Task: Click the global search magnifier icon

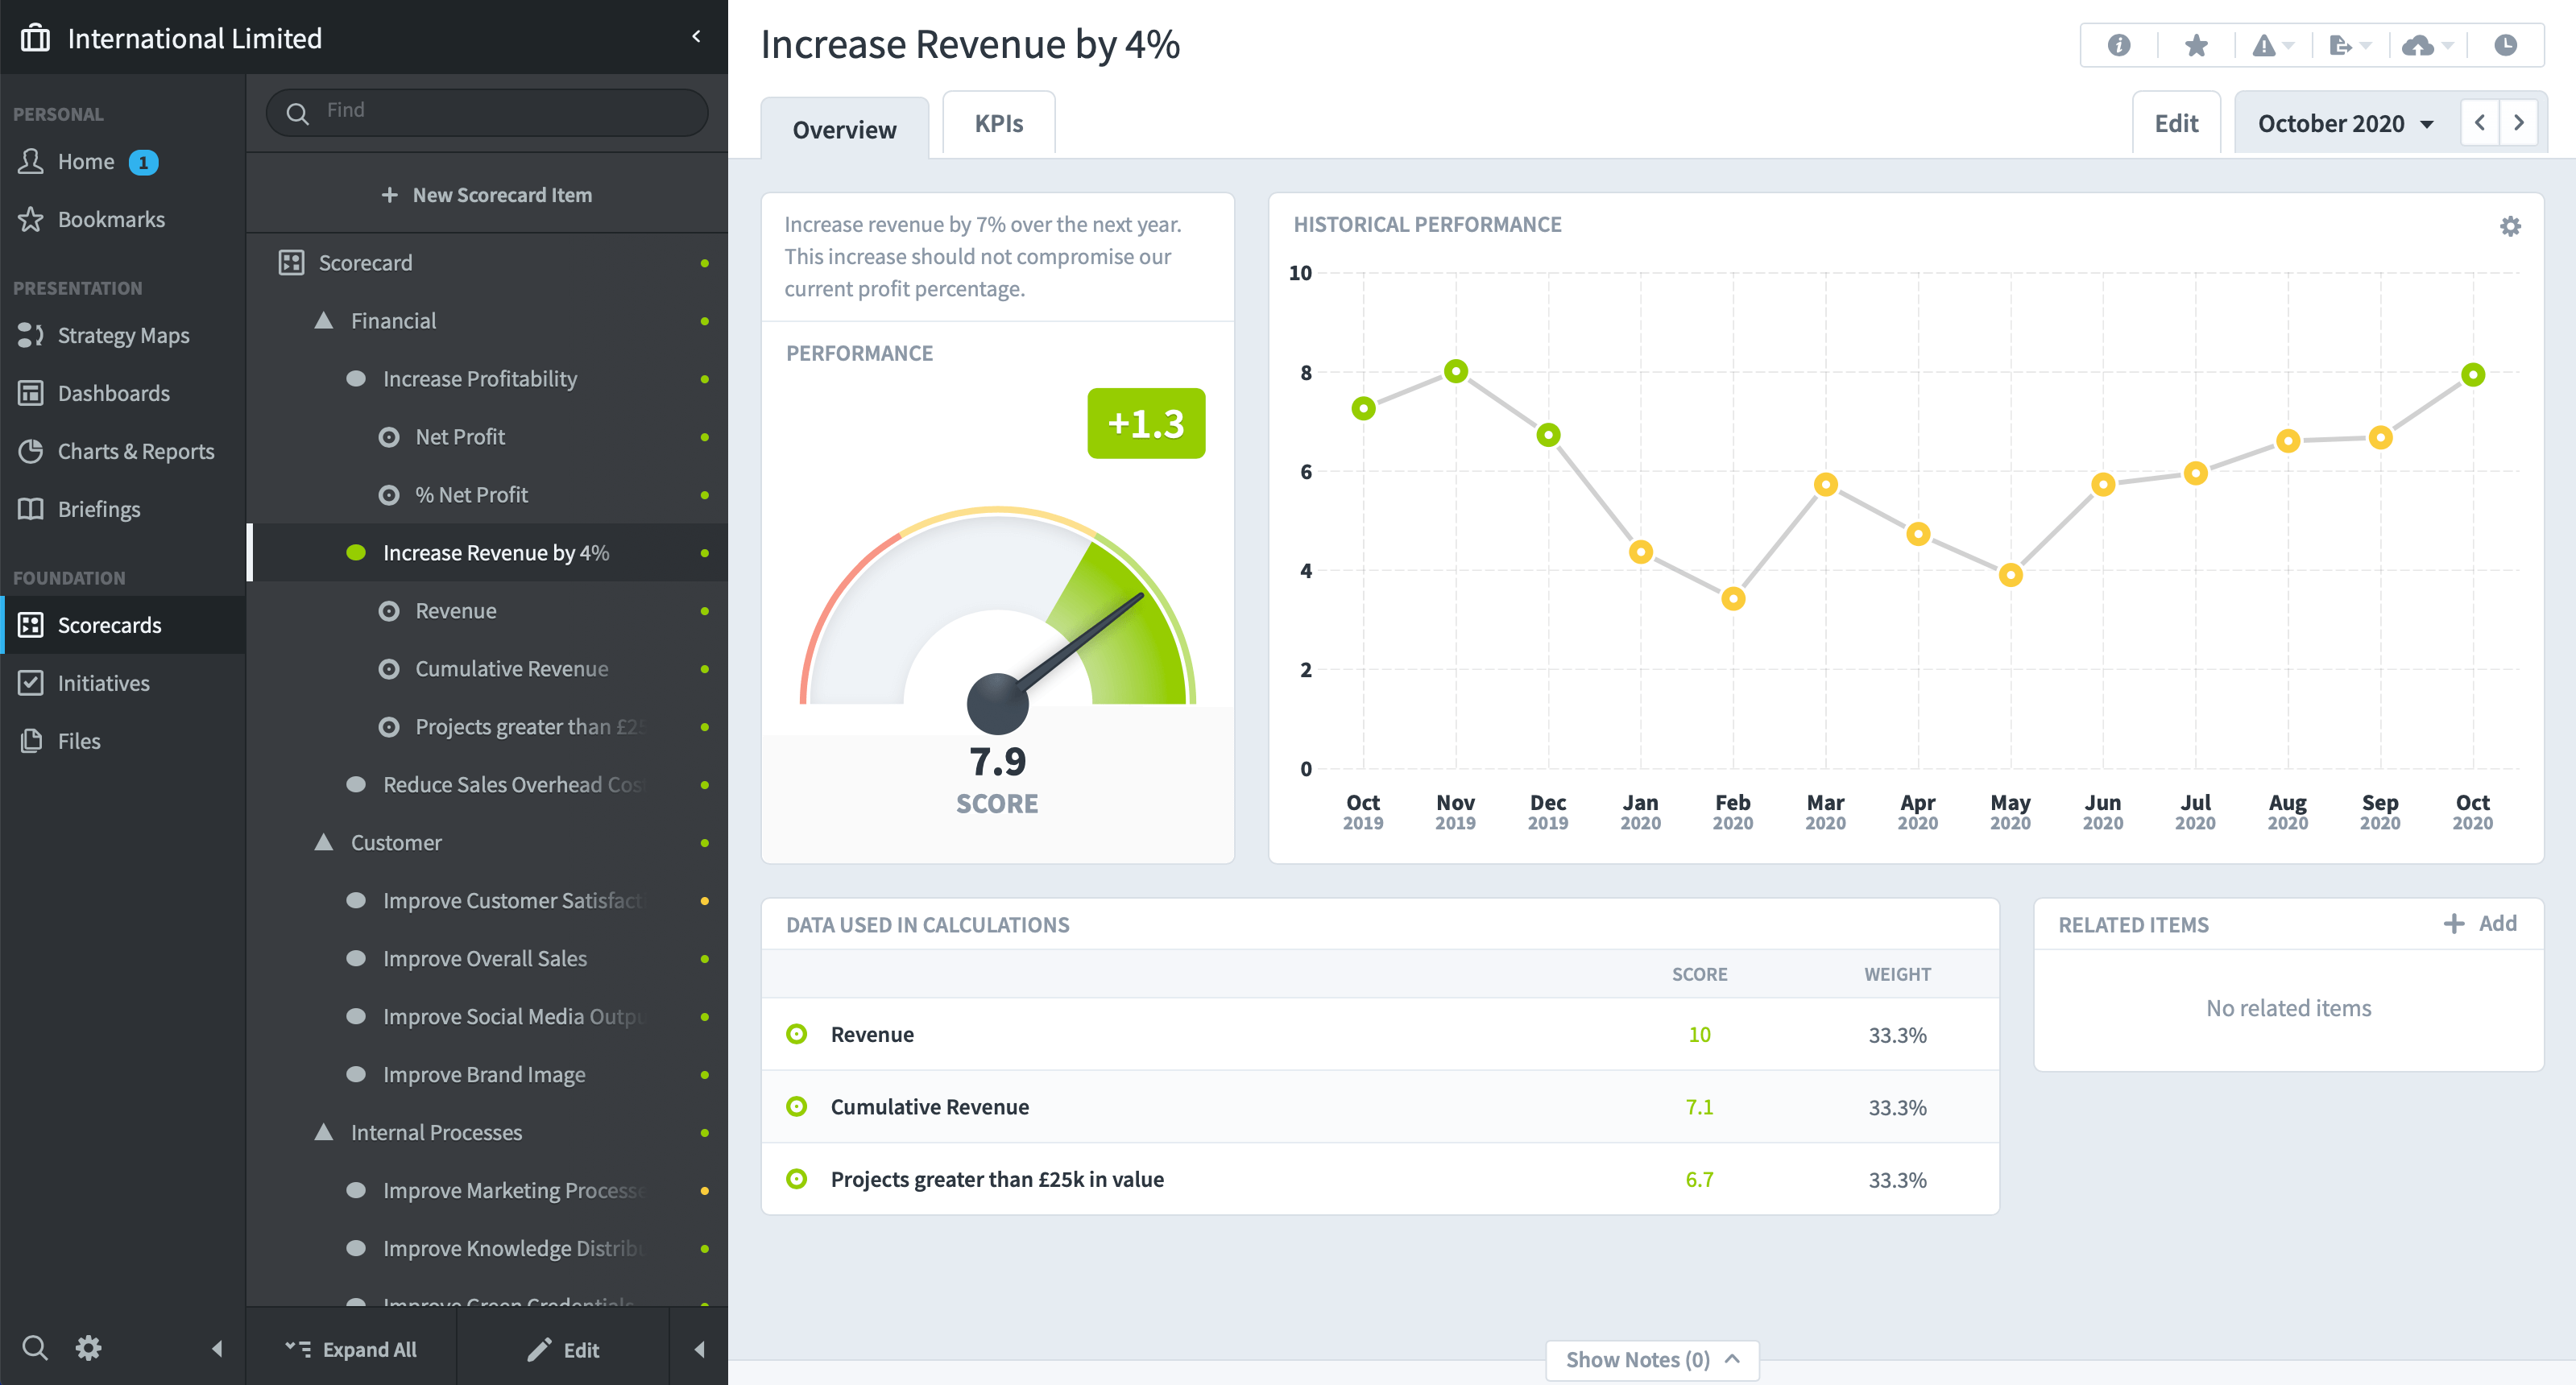Action: click(x=34, y=1348)
